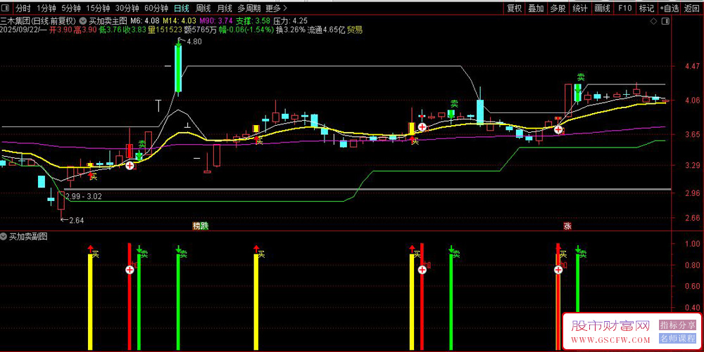Click the 支撑: 3.58 value

coord(253,20)
